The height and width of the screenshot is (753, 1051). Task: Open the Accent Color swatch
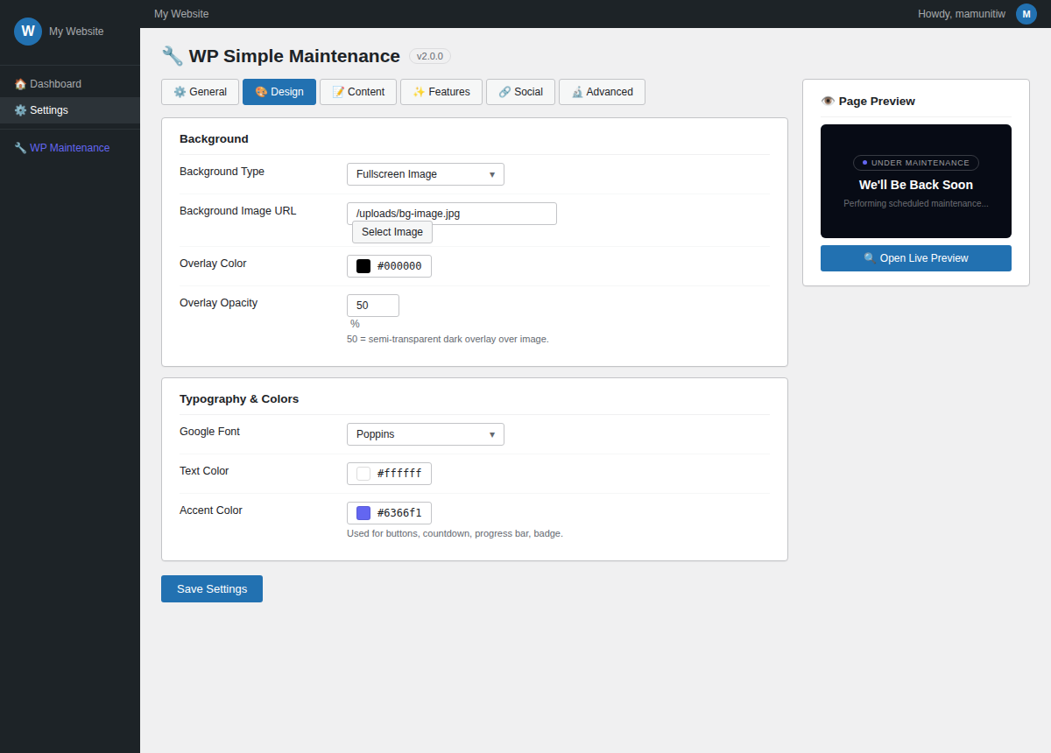click(x=362, y=512)
